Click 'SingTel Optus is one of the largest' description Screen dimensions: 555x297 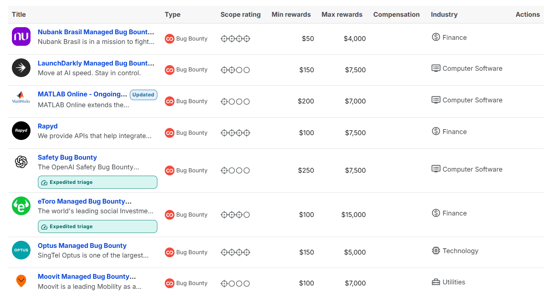[x=93, y=255]
